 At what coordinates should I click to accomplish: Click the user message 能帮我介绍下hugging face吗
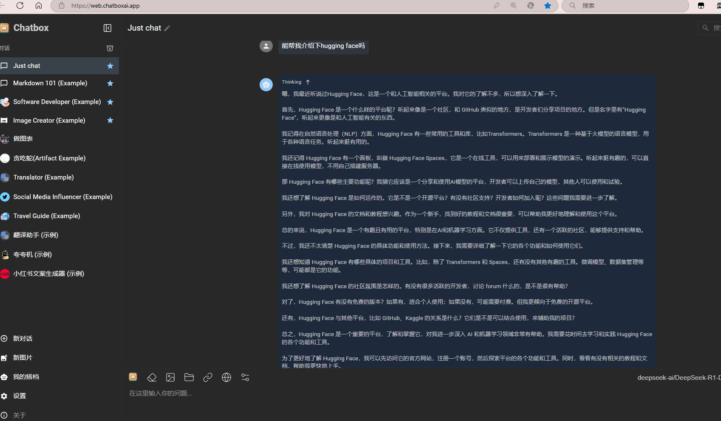click(323, 46)
